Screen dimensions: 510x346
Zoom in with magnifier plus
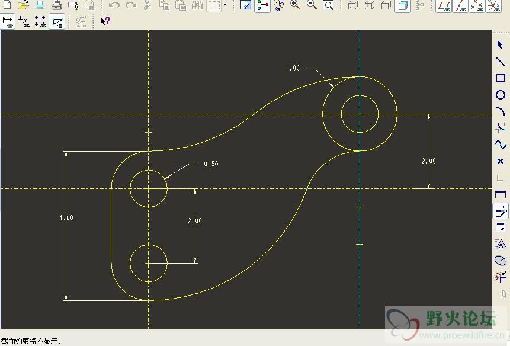click(x=296, y=5)
